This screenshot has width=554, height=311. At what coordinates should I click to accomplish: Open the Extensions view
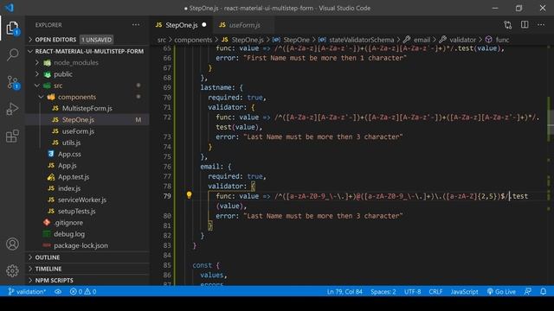pyautogui.click(x=12, y=136)
